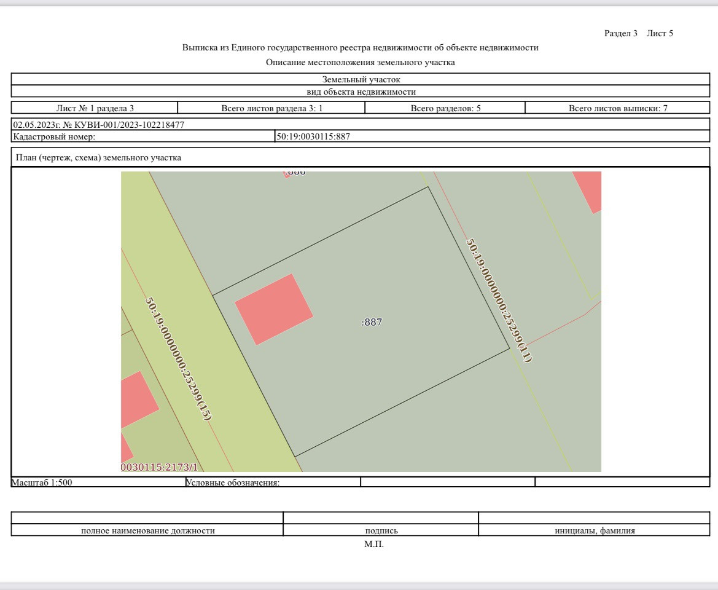Click the 'Лист 5' header text
718x590 pixels.
click(660, 33)
